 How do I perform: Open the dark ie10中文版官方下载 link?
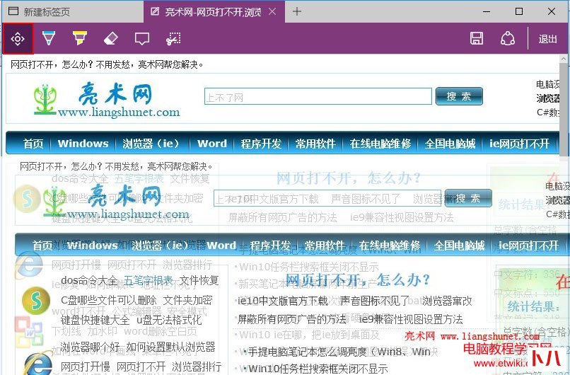coord(283,301)
